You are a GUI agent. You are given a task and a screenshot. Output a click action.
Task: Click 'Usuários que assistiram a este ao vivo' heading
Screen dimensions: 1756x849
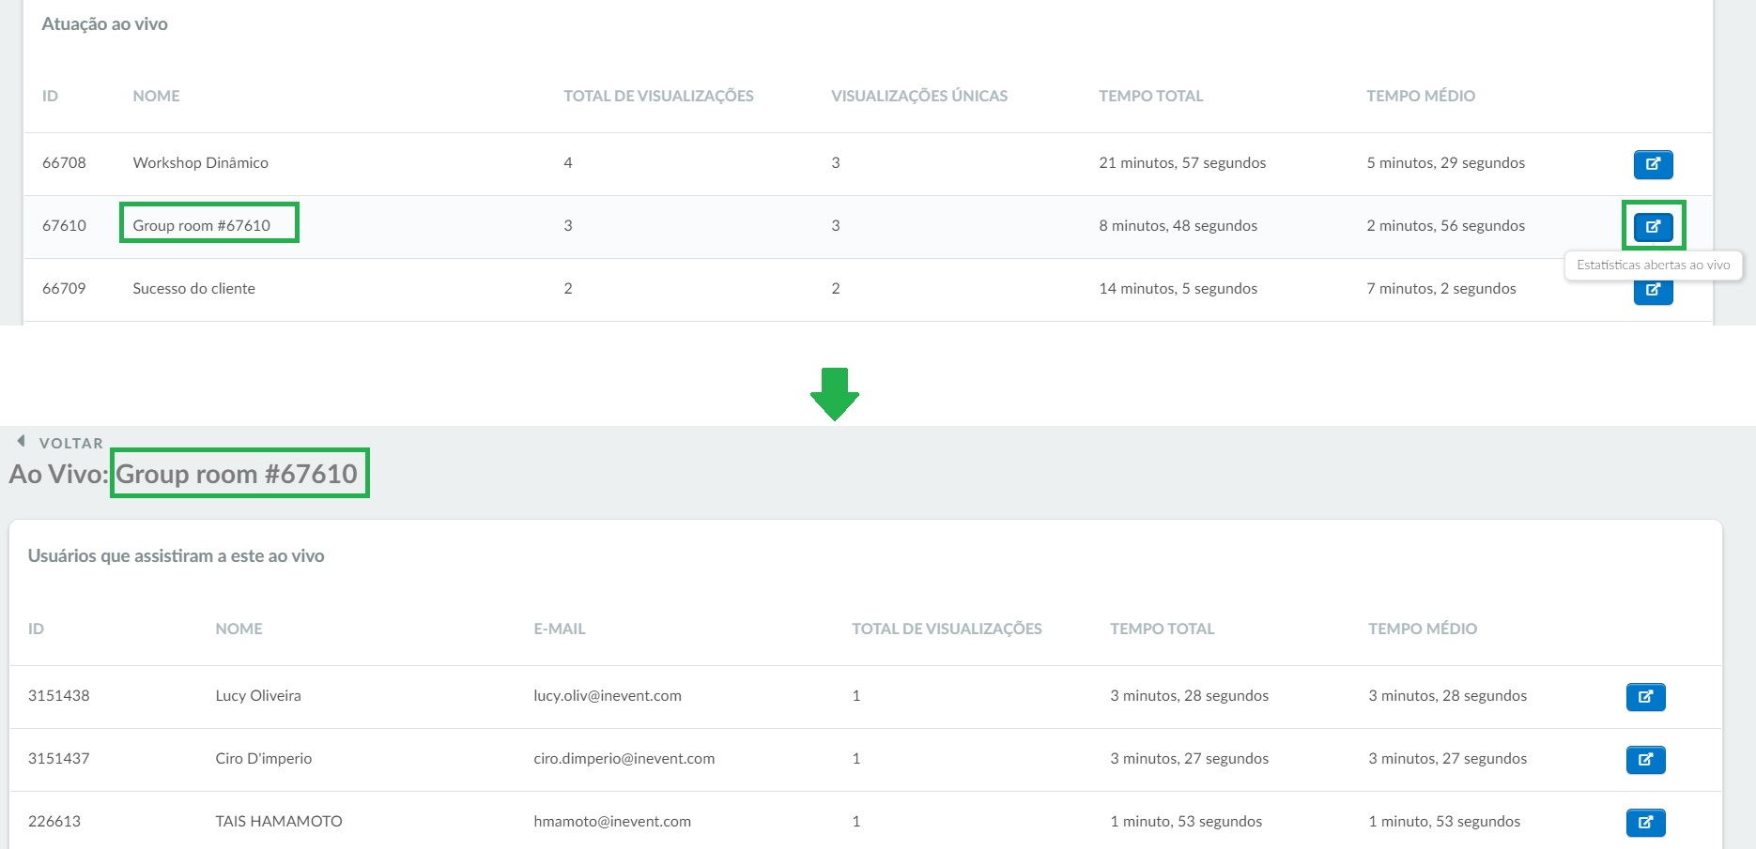(176, 555)
